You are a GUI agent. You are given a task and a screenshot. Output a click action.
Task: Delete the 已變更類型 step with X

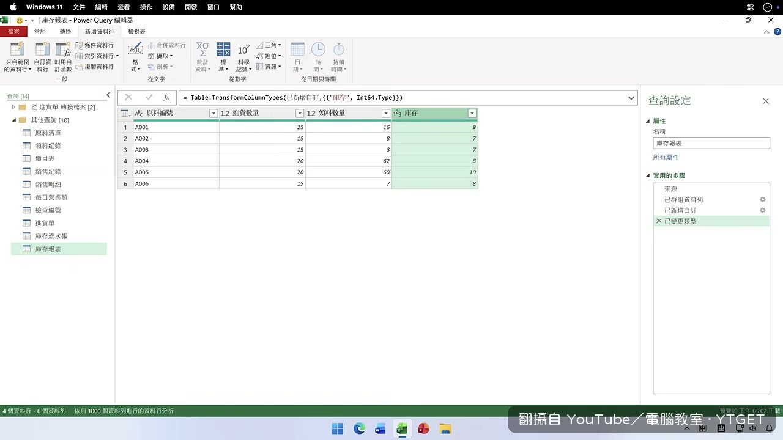[x=659, y=221]
